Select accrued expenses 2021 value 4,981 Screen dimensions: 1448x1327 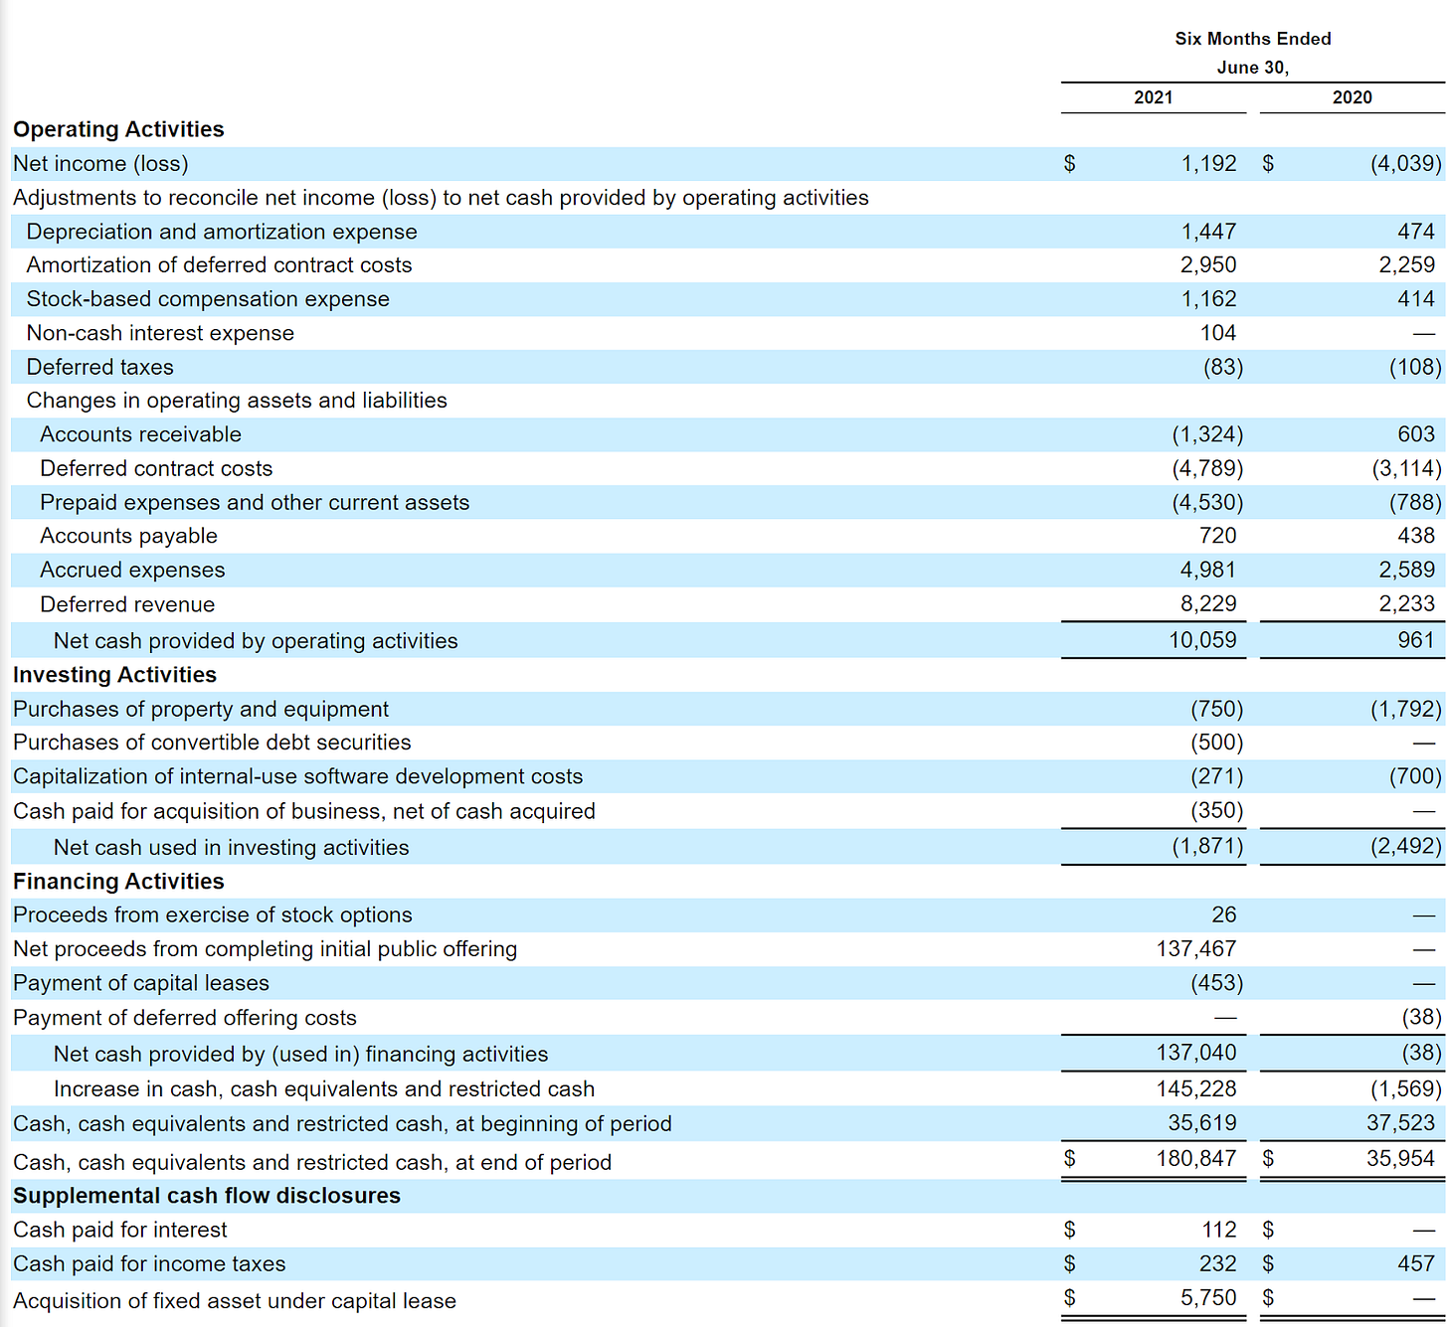[1208, 570]
